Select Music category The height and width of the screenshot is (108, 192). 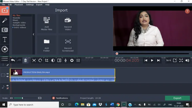(x=15, y=20)
